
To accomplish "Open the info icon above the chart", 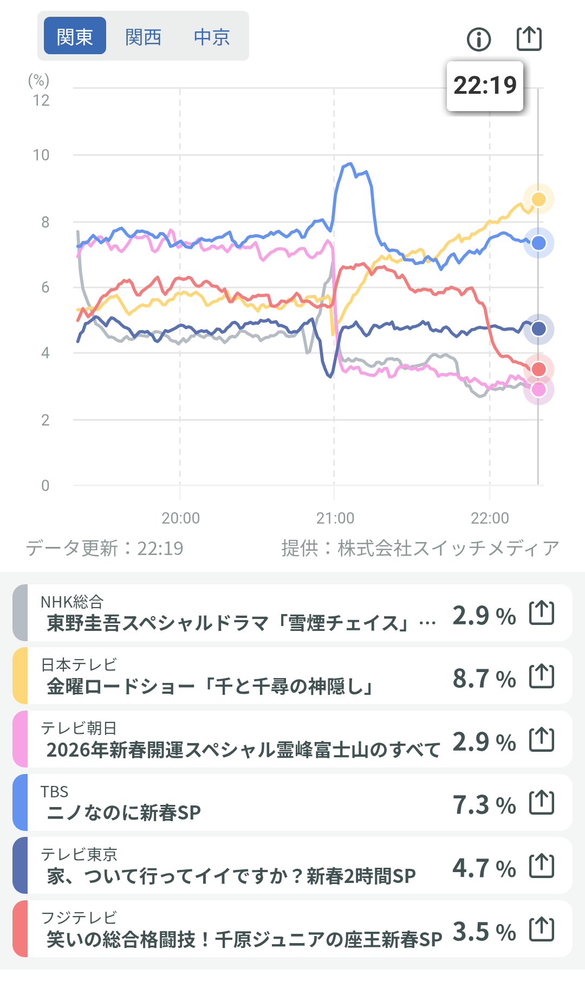I will coord(479,39).
